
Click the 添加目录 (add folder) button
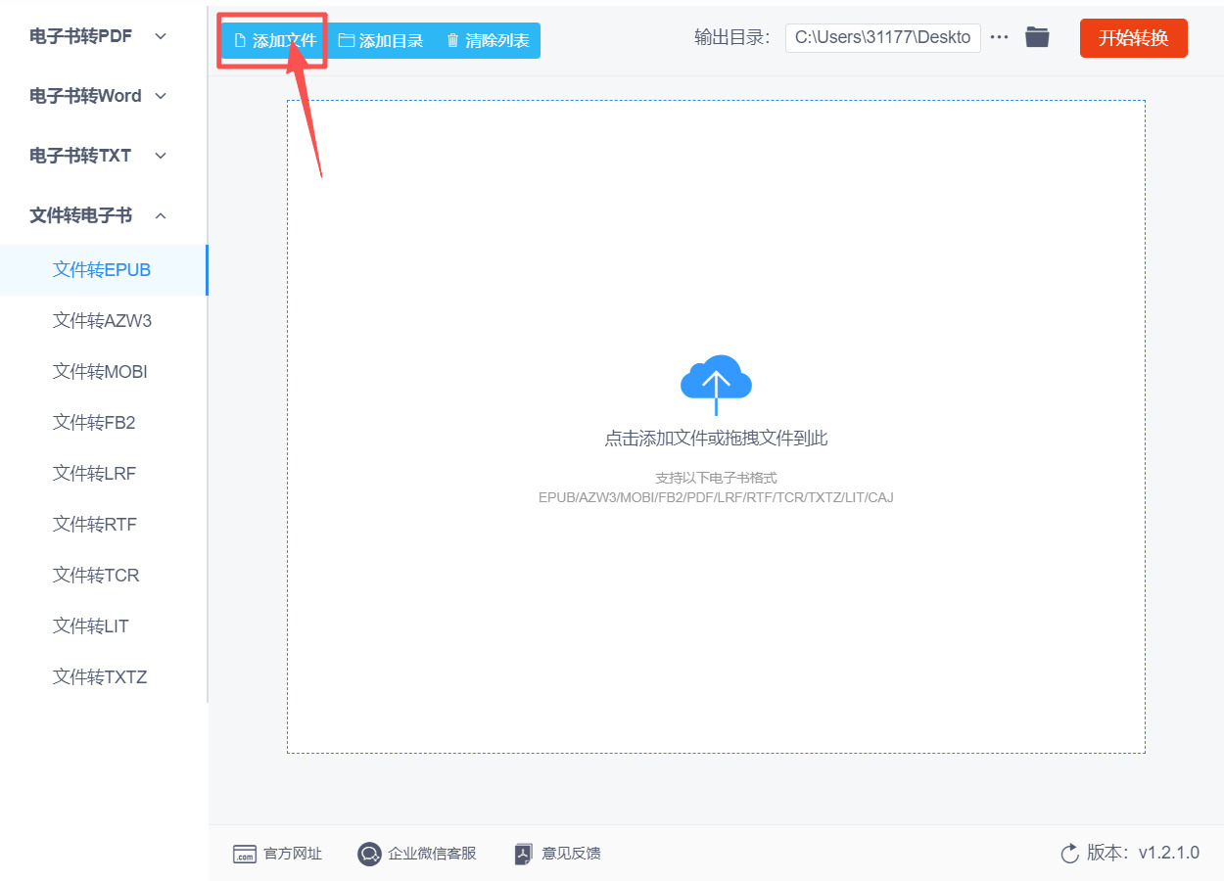click(x=381, y=40)
